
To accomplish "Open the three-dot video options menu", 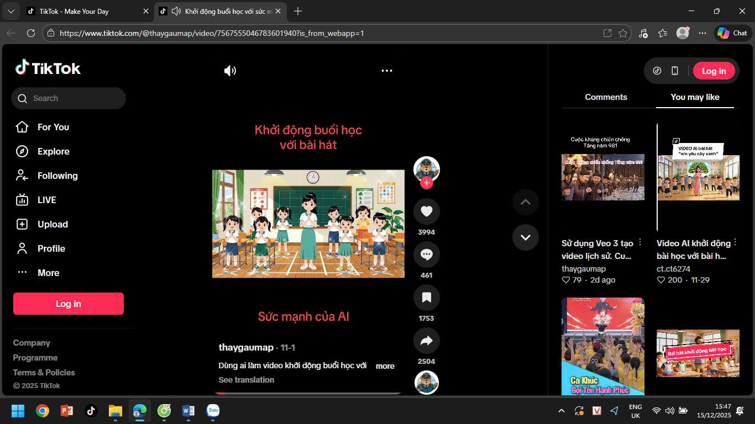I will point(387,71).
